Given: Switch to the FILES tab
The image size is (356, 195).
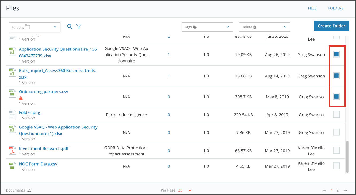Looking at the screenshot, I should (x=312, y=8).
